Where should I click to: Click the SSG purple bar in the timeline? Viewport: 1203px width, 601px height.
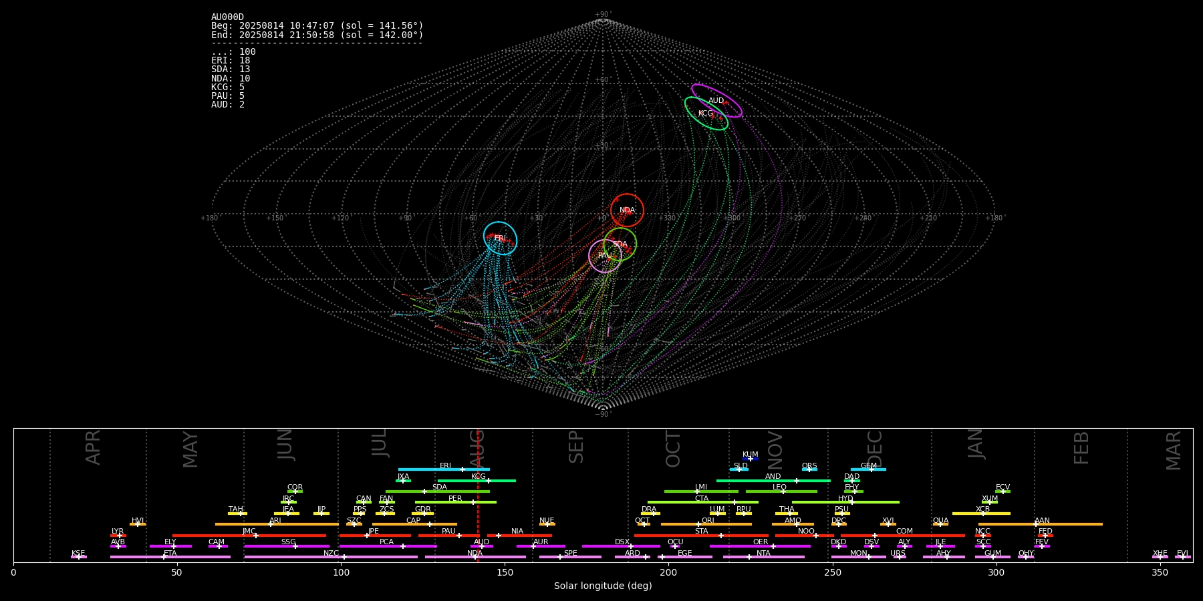(287, 546)
